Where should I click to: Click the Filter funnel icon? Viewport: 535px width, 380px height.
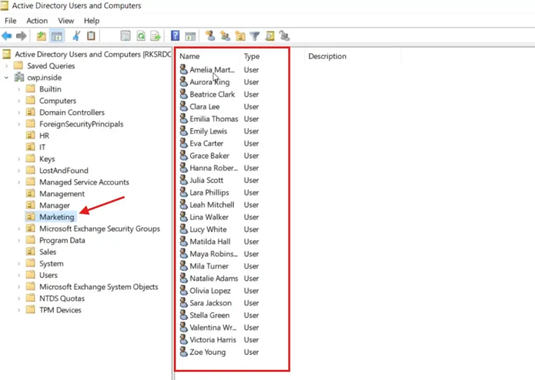click(254, 36)
